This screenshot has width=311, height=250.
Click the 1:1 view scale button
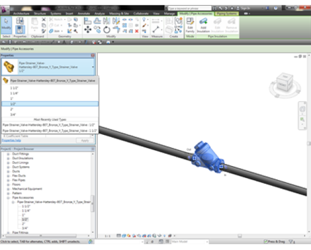pos(107,236)
